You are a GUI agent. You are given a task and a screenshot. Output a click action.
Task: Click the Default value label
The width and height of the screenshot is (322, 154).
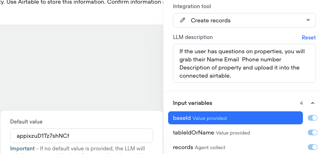point(26,122)
